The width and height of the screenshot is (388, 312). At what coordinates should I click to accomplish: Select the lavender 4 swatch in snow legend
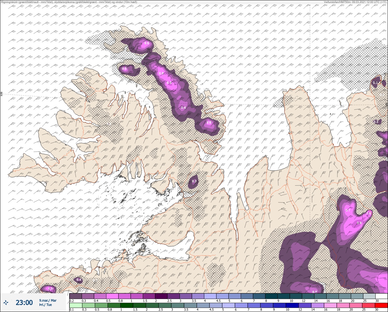tap(210, 296)
